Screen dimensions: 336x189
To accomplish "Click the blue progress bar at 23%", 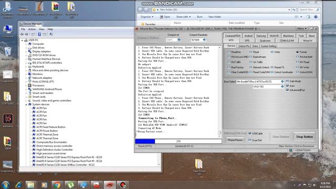I will point(145,141).
